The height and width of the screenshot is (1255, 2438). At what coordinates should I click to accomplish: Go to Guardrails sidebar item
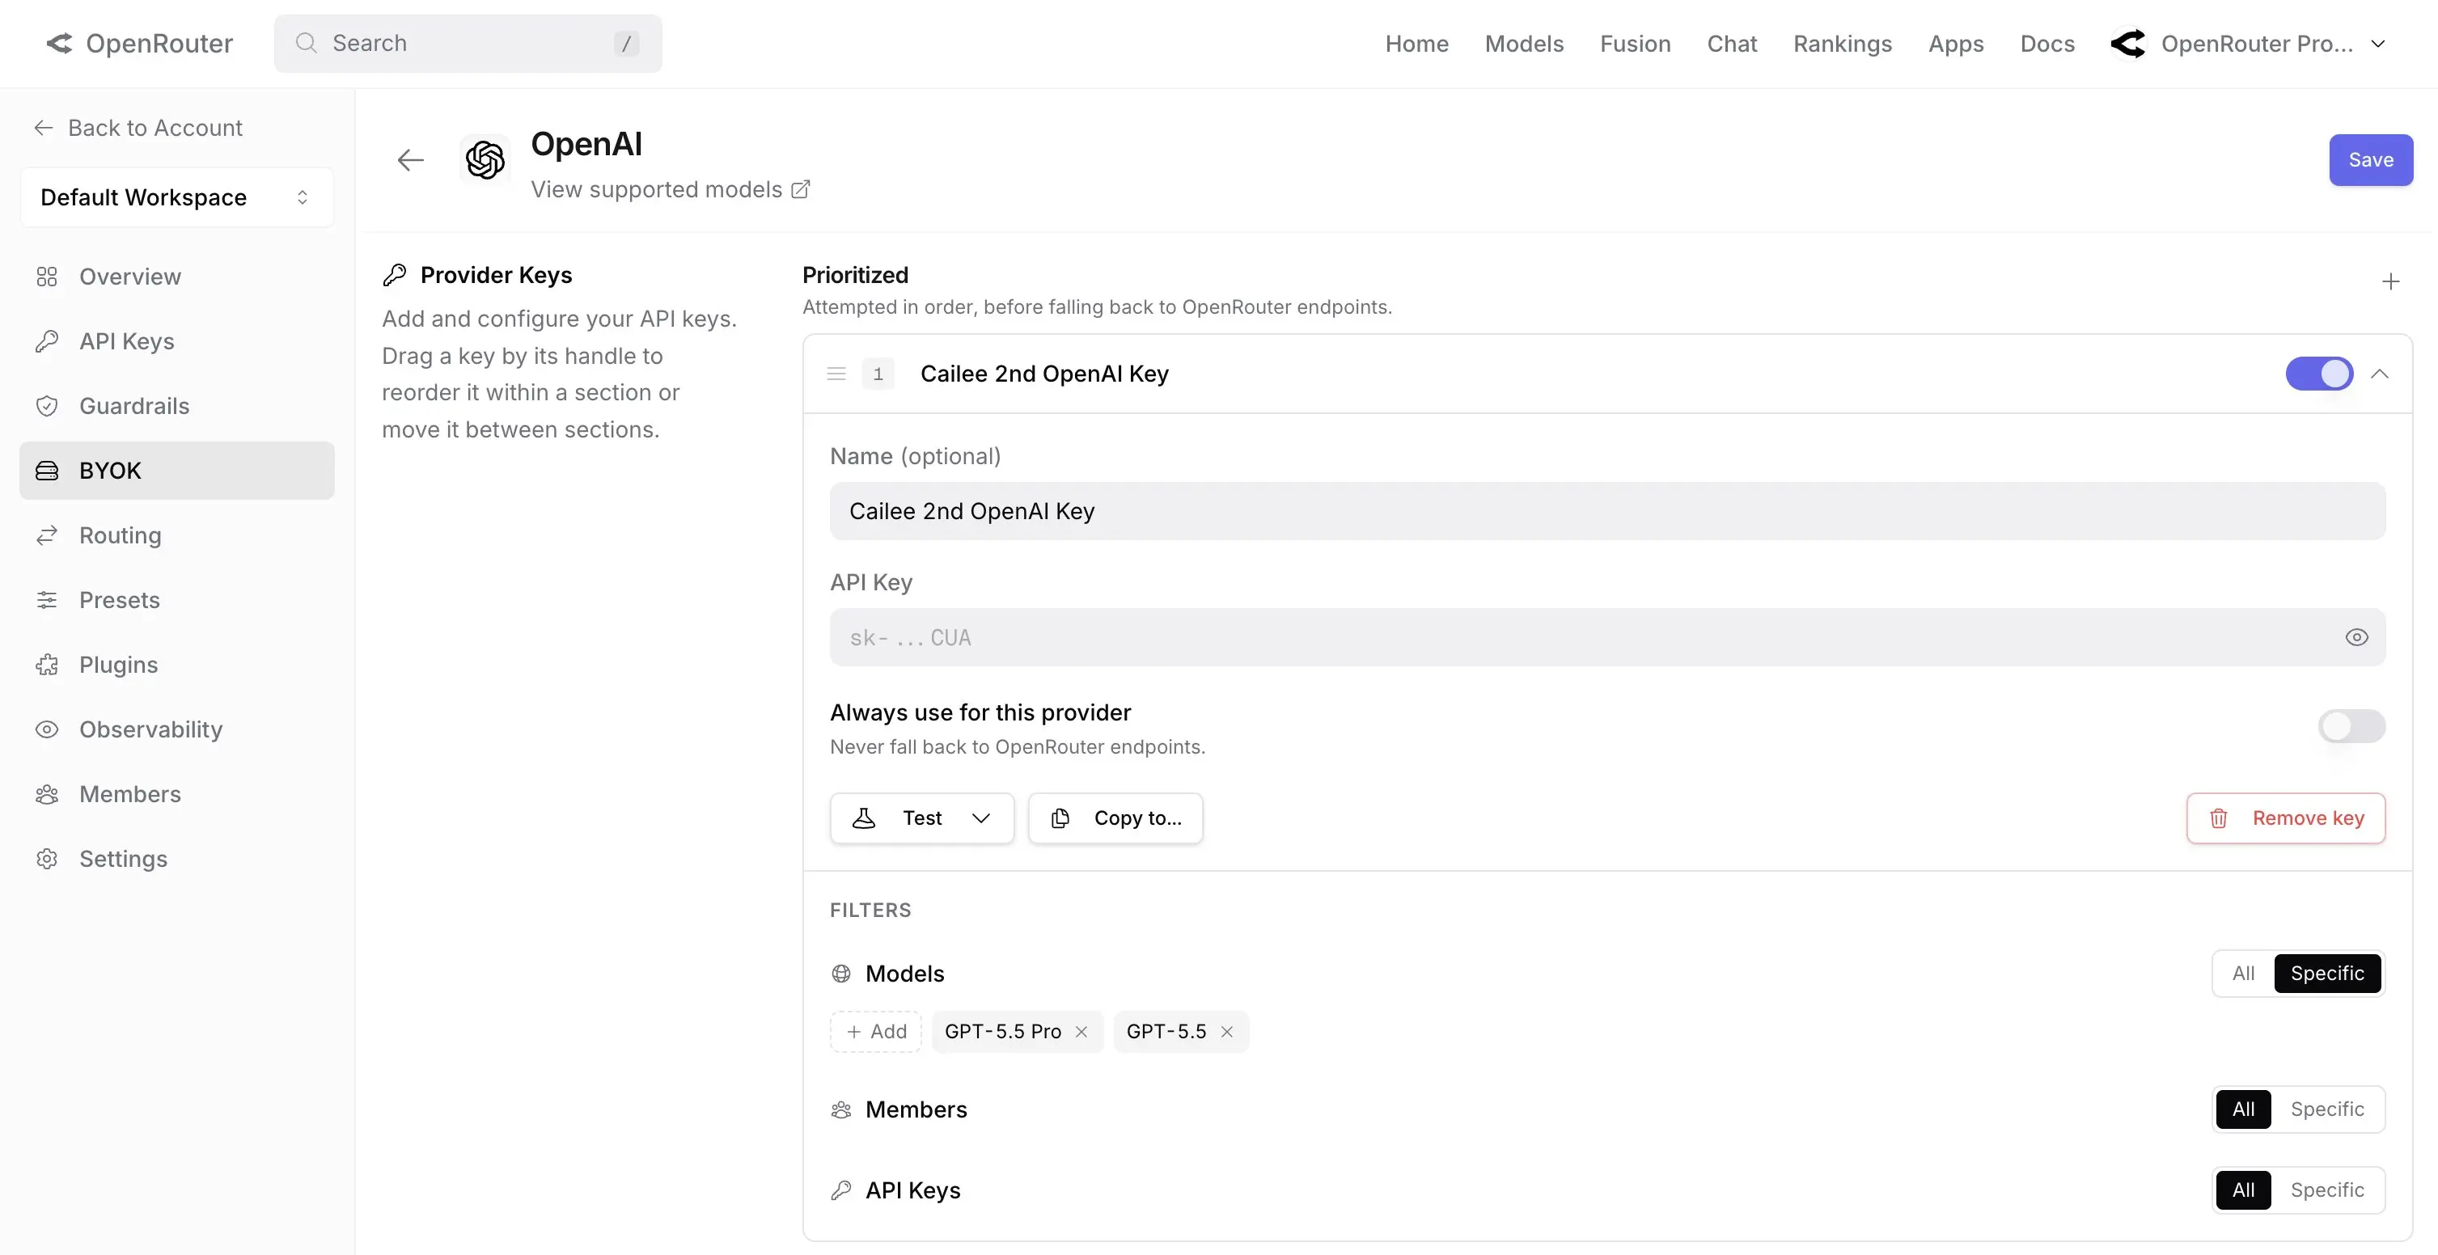point(177,406)
